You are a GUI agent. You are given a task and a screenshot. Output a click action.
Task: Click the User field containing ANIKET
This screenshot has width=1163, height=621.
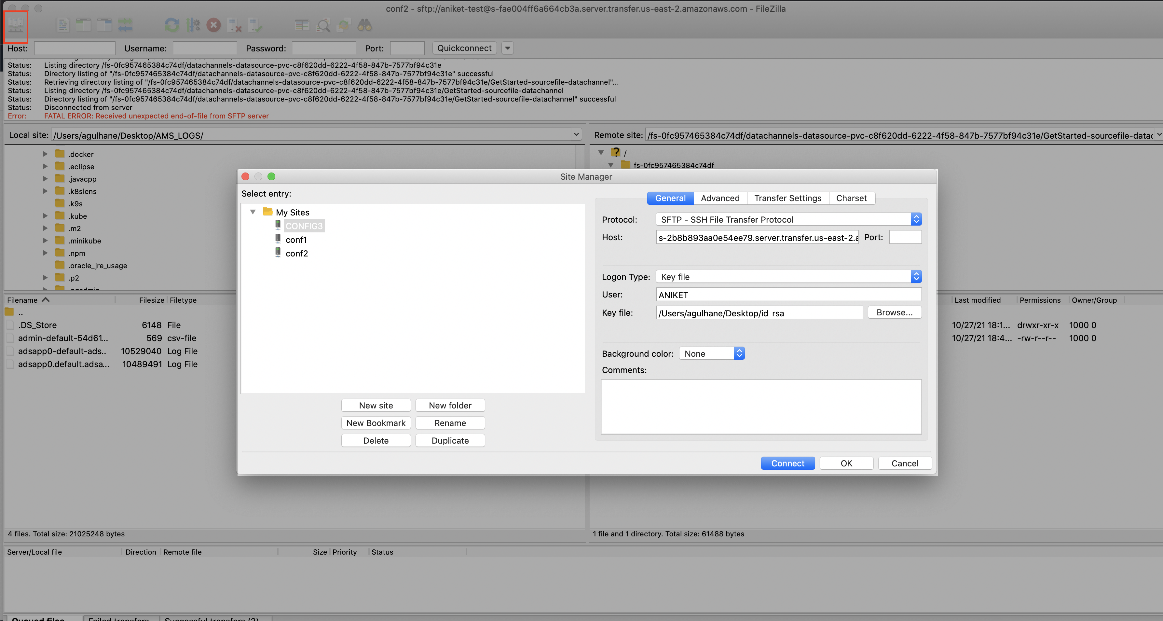pyautogui.click(x=788, y=295)
